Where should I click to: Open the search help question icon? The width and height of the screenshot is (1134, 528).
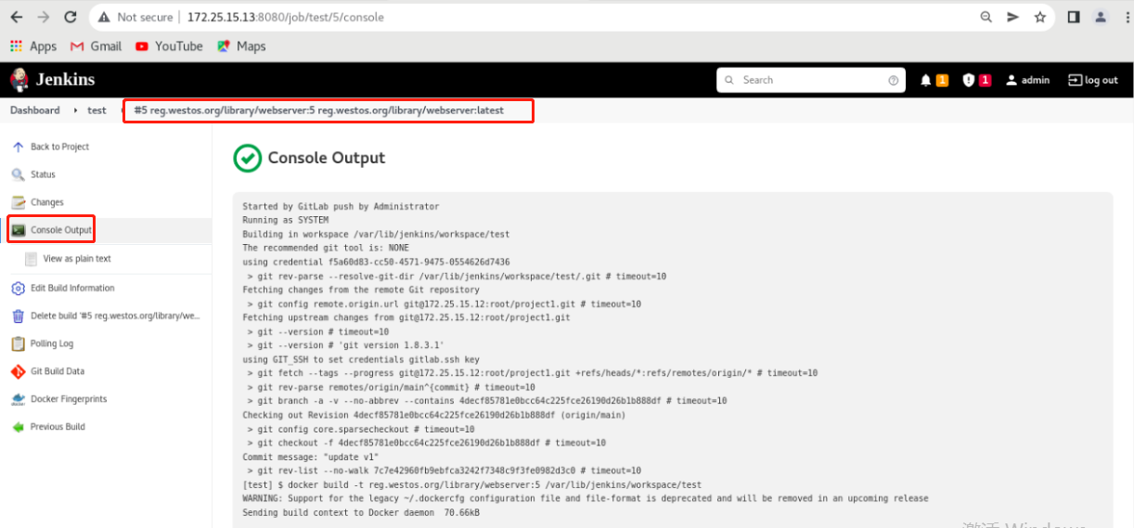(x=894, y=81)
